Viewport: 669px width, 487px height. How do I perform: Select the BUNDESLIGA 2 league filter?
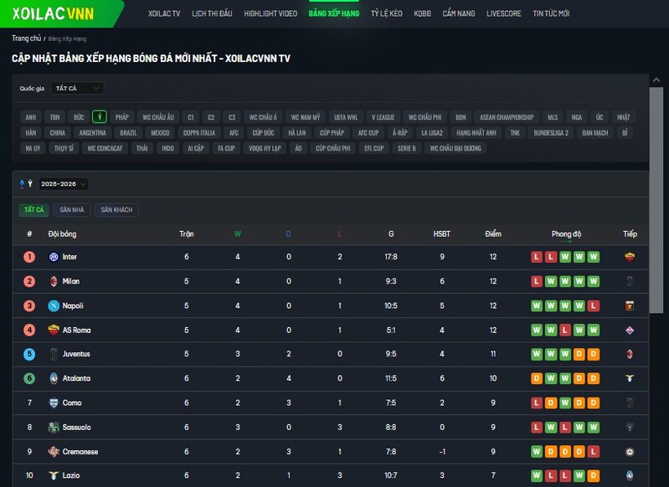550,133
